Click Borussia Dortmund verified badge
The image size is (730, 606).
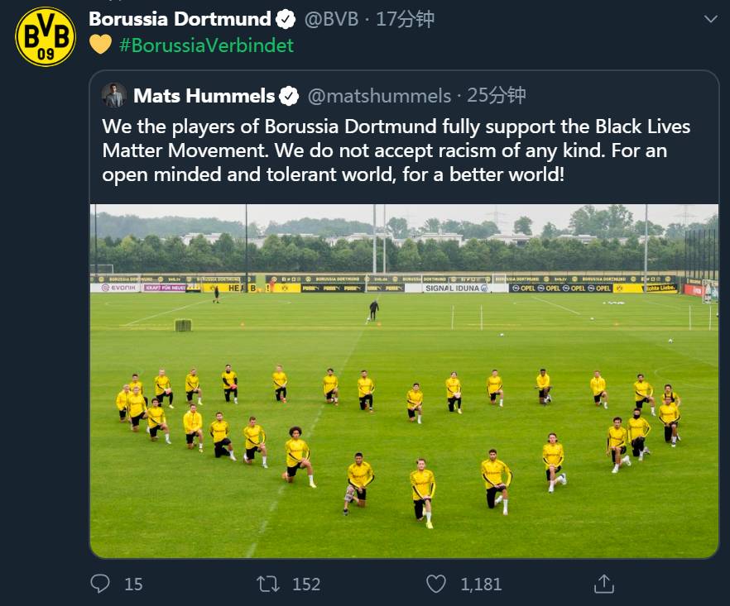pyautogui.click(x=286, y=19)
